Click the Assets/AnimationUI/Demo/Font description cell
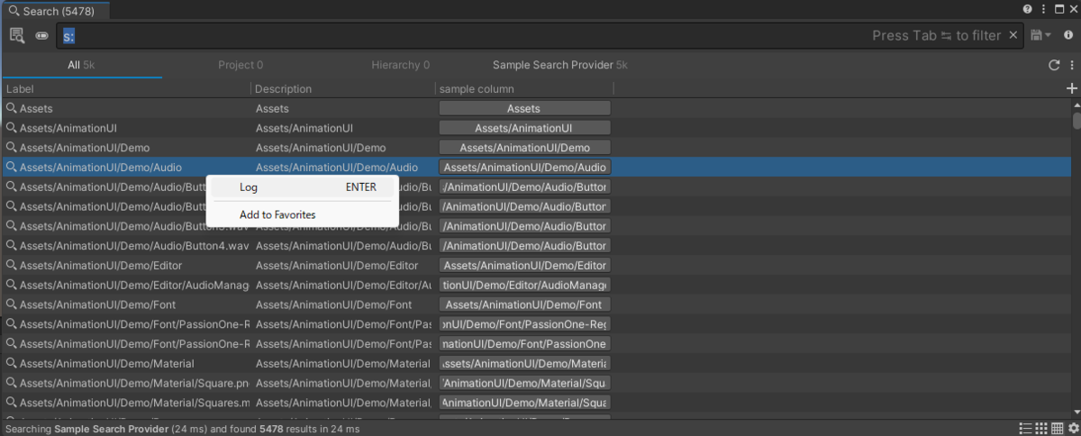The width and height of the screenshot is (1081, 436). [x=334, y=305]
